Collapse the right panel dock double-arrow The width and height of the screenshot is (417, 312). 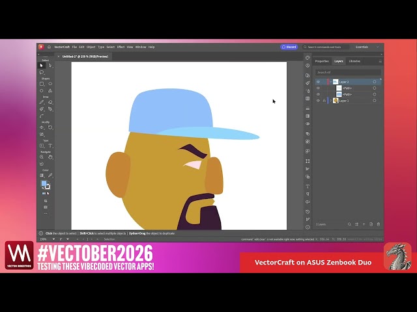pyautogui.click(x=382, y=54)
